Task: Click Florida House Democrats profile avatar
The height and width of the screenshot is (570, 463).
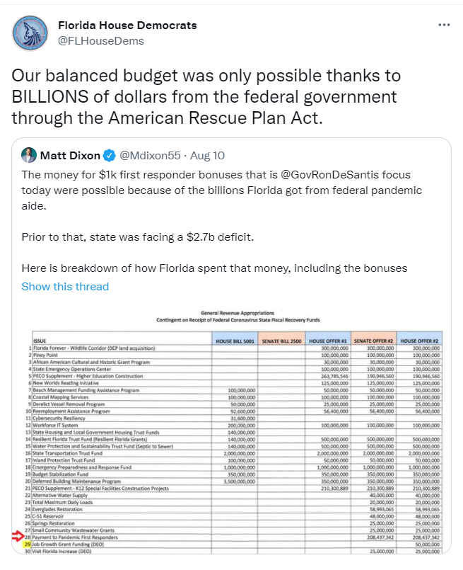Action: 31,33
